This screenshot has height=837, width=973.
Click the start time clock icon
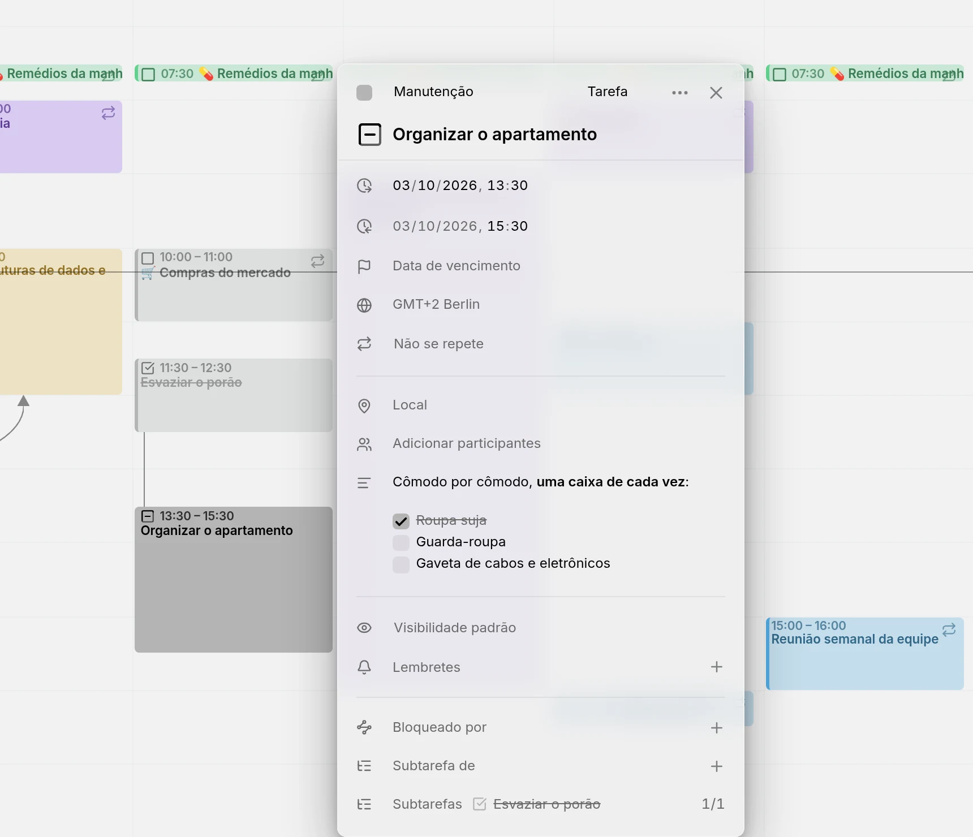tap(364, 185)
